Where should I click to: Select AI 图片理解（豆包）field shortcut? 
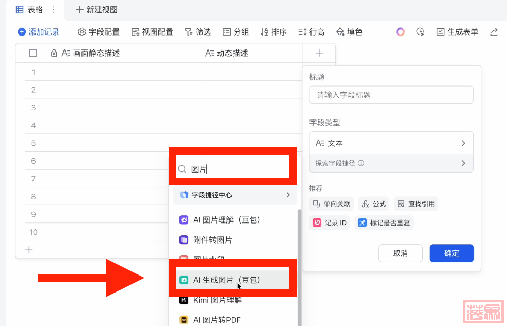(226, 220)
